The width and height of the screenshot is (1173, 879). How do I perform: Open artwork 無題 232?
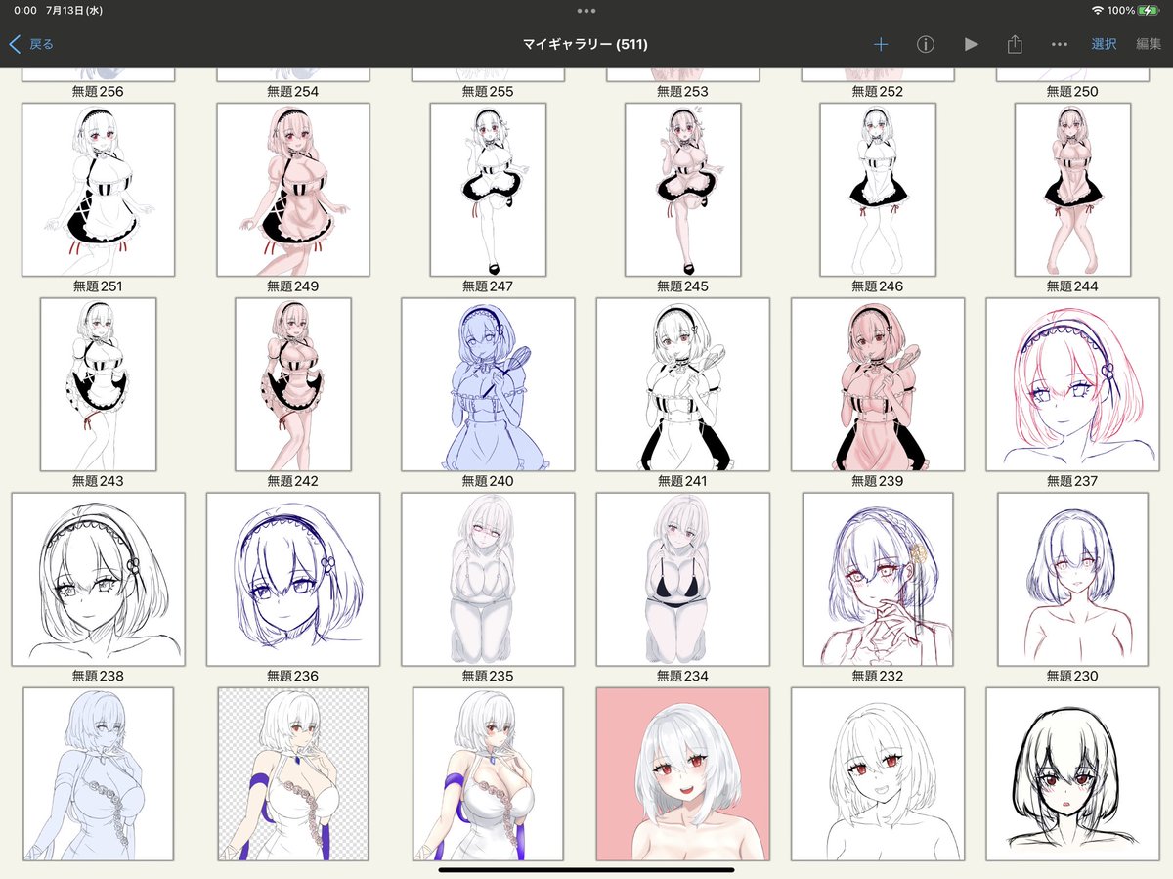point(877,577)
